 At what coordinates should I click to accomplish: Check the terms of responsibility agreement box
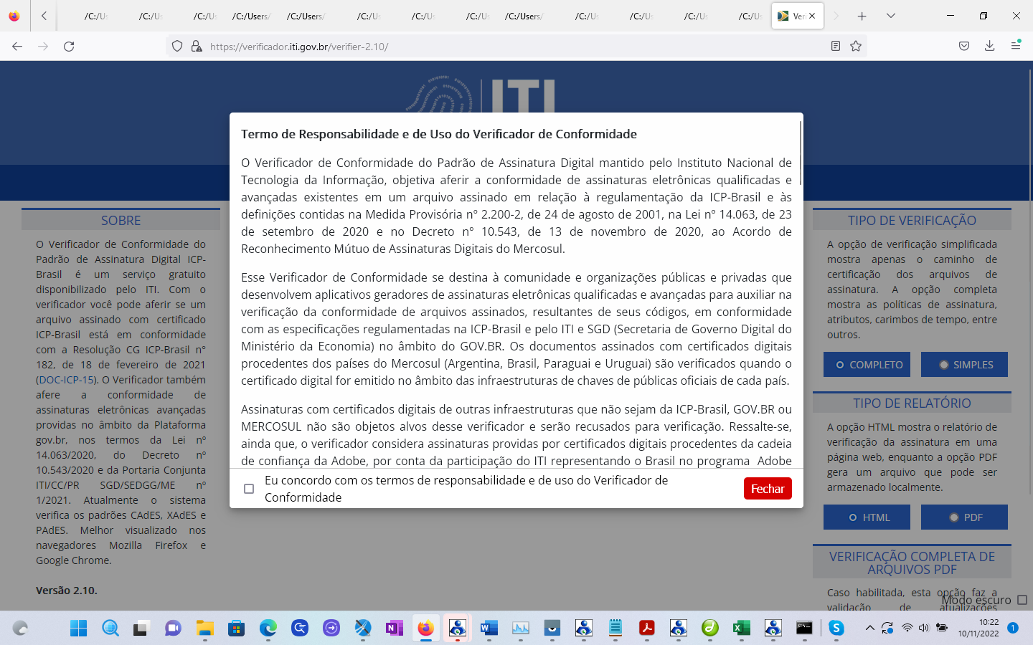click(249, 489)
